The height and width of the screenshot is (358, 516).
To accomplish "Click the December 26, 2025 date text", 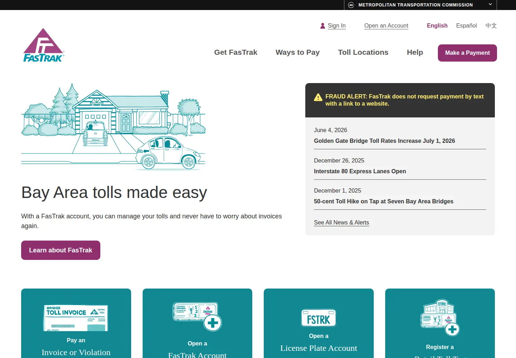I will (x=339, y=161).
